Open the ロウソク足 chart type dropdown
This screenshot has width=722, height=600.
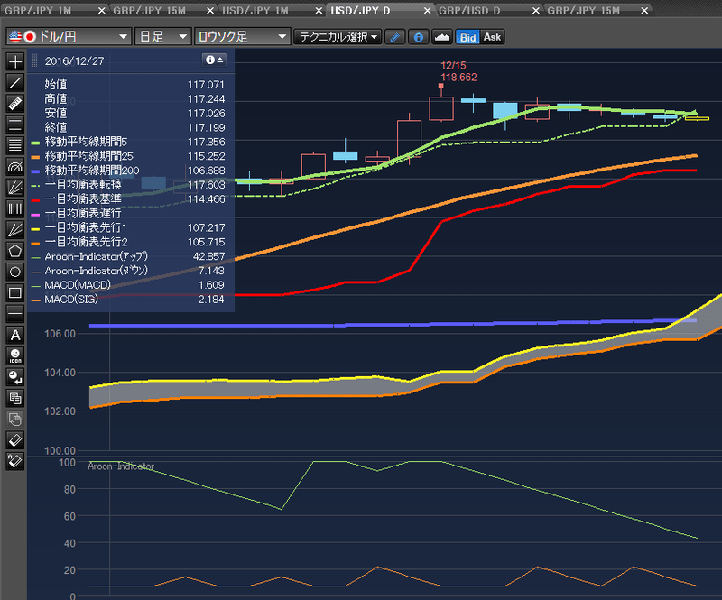[x=242, y=36]
